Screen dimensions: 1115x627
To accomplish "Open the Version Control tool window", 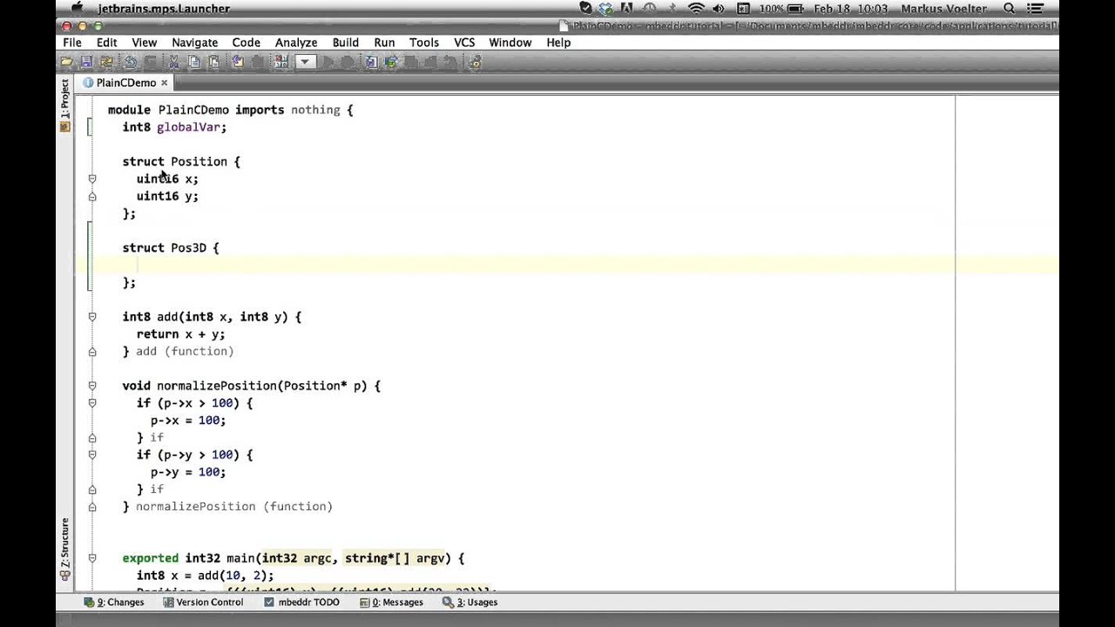I will click(202, 602).
